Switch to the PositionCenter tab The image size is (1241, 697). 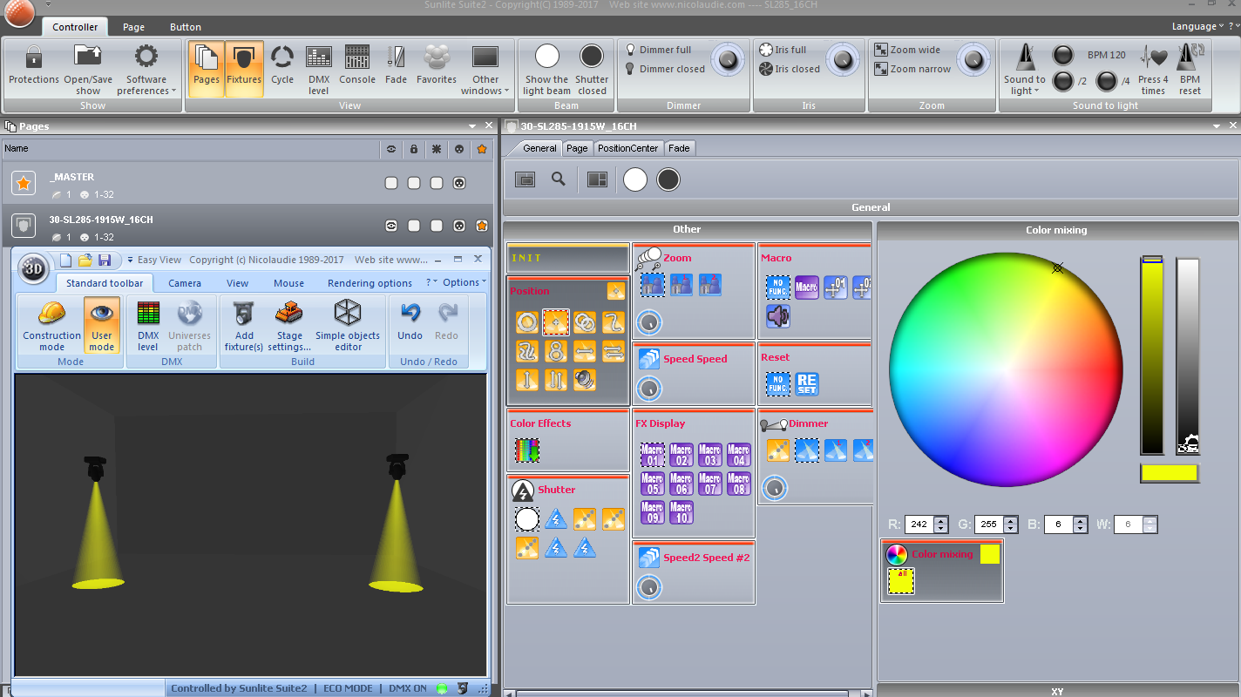[627, 148]
